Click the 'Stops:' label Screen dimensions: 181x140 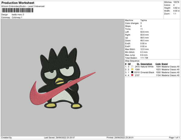[x=128, y=26]
